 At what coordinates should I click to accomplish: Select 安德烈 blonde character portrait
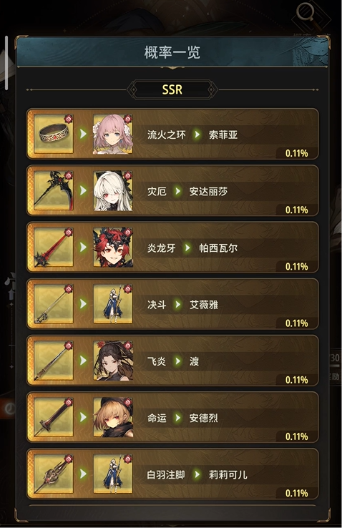coord(113,417)
